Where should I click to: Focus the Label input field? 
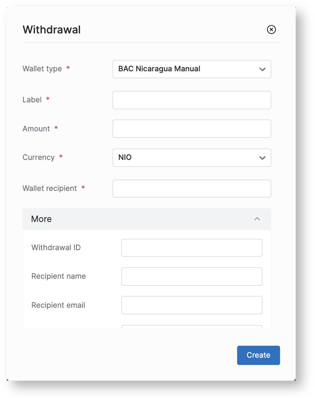tap(191, 100)
